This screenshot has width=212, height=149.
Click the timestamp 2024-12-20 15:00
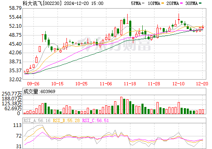pyautogui.click(x=84, y=3)
